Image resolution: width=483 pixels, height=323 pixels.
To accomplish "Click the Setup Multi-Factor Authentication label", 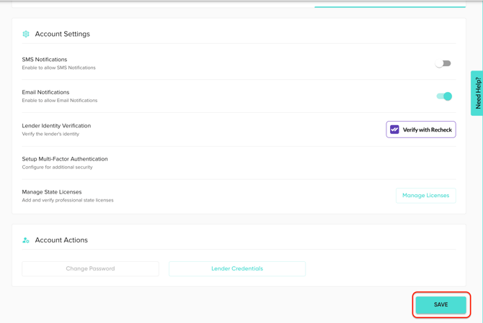I will (x=65, y=159).
